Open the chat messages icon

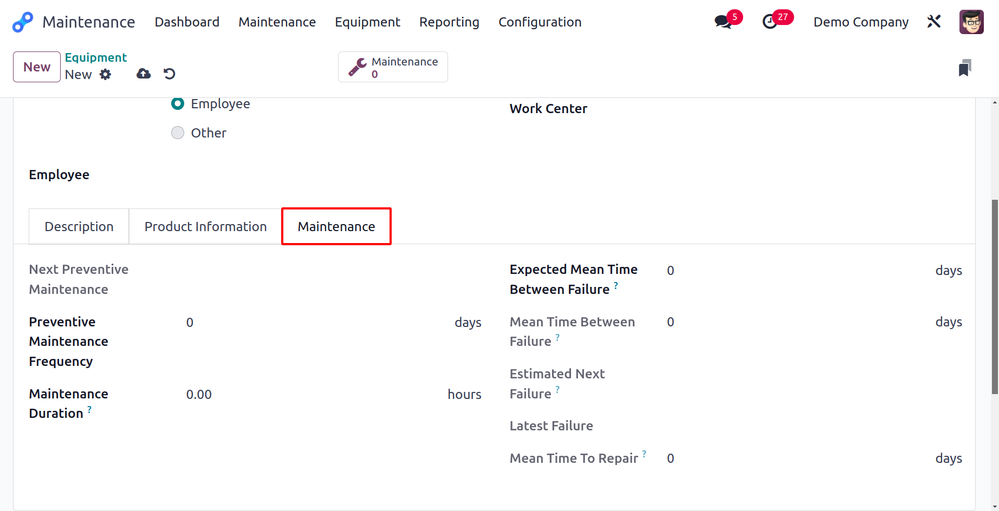[723, 22]
